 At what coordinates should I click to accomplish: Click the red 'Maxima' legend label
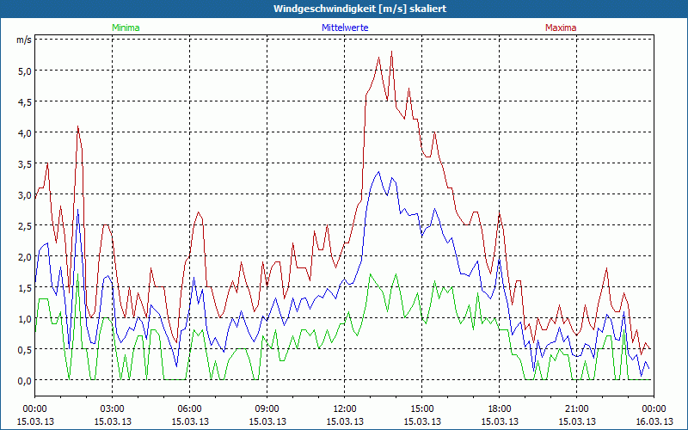[x=561, y=28]
